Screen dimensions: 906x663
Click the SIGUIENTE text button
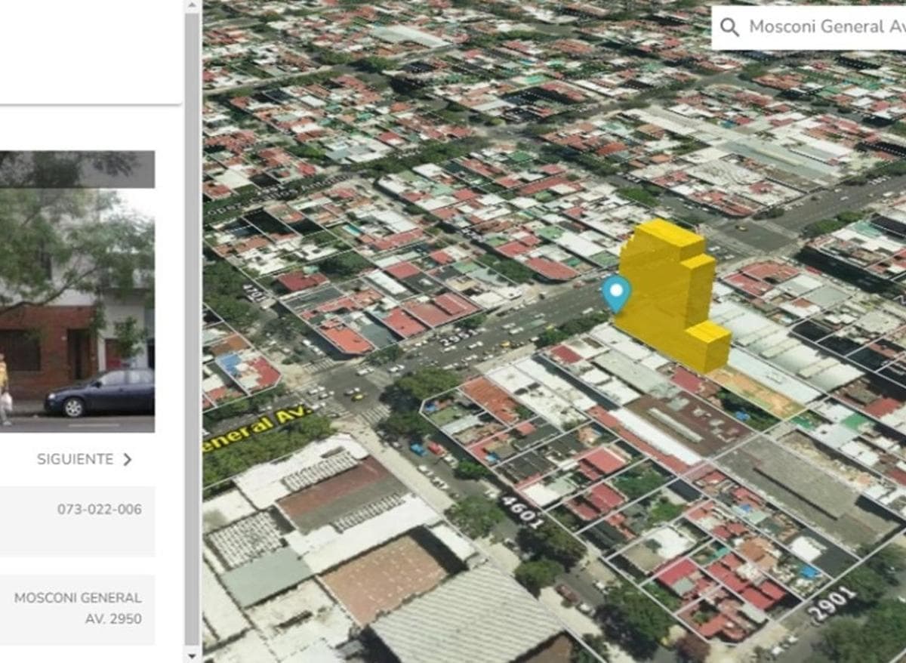pyautogui.click(x=75, y=459)
